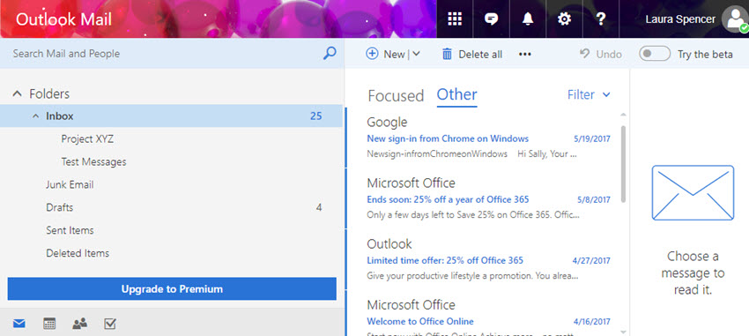Viewport: 749px width, 336px height.
Task: Open the settings gear icon
Action: 565,19
